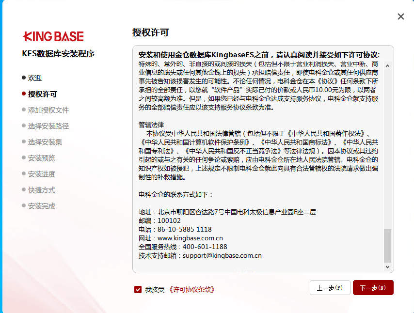Image resolution: width=414 pixels, height=313 pixels.
Task: Click the phone number 86-10-5885 1118
Action: 185,229
